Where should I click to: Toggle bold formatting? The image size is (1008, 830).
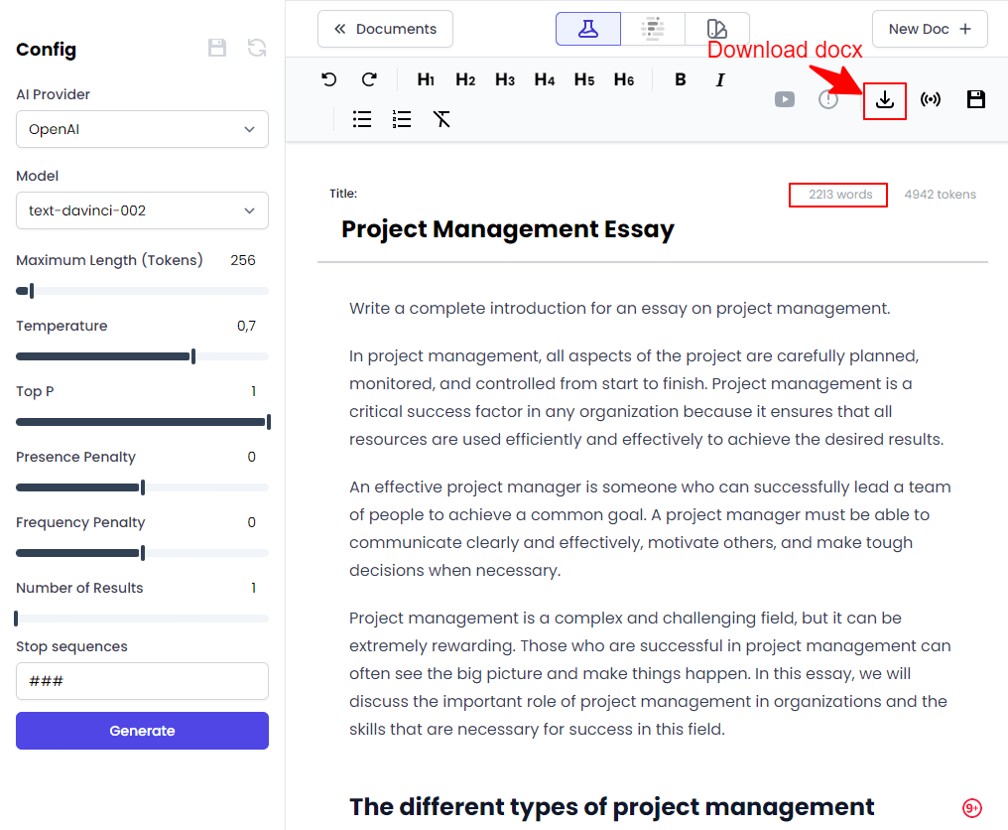click(x=681, y=79)
